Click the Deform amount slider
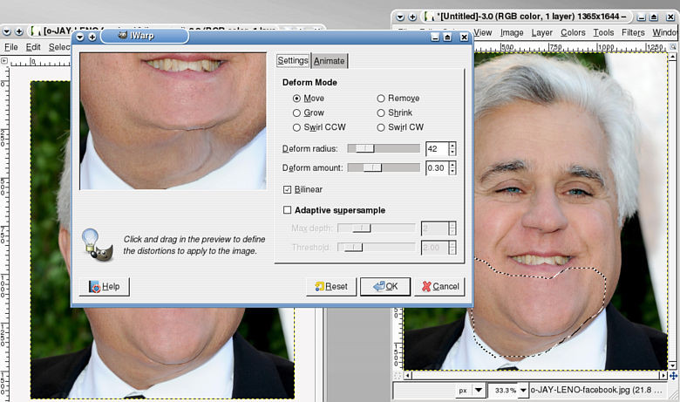Image resolution: width=680 pixels, height=402 pixels. [x=384, y=167]
